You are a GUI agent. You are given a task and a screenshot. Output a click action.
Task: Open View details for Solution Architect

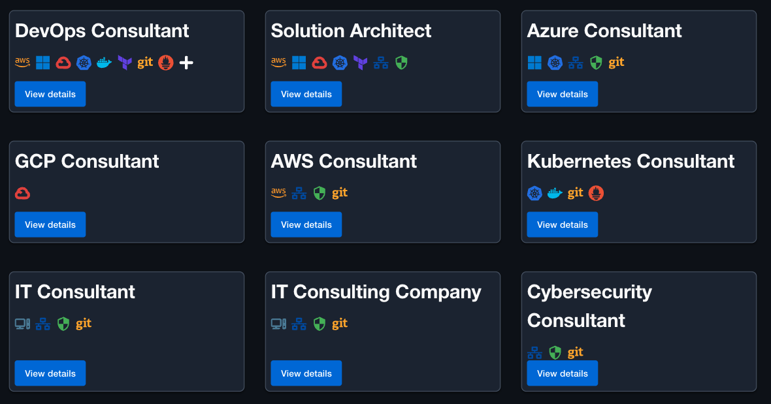[x=306, y=94]
